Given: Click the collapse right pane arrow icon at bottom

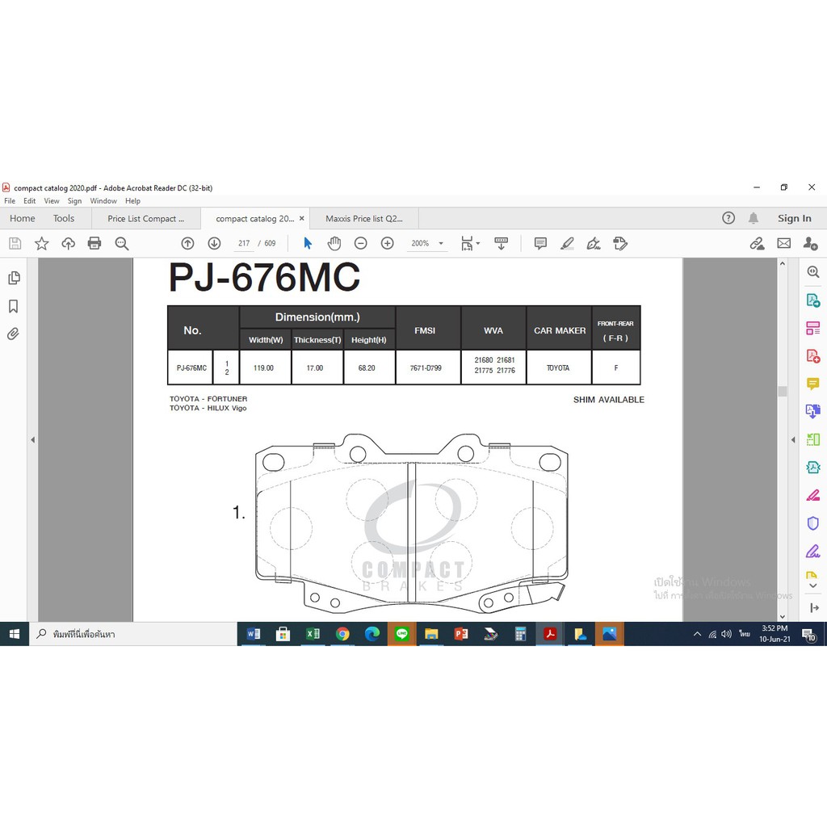Looking at the screenshot, I should tap(814, 607).
